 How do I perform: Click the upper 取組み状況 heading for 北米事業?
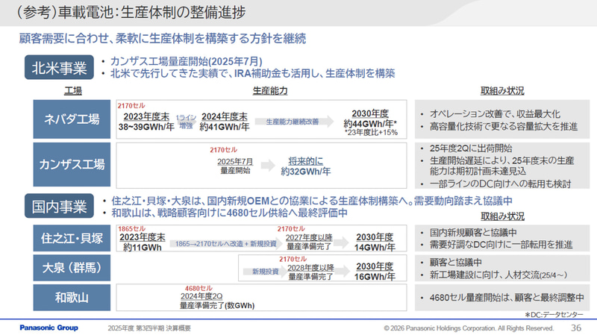tap(502, 90)
